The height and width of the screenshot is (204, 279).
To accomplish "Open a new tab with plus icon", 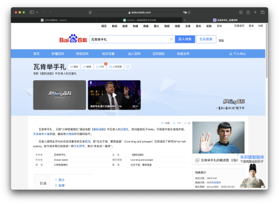I will (x=255, y=12).
